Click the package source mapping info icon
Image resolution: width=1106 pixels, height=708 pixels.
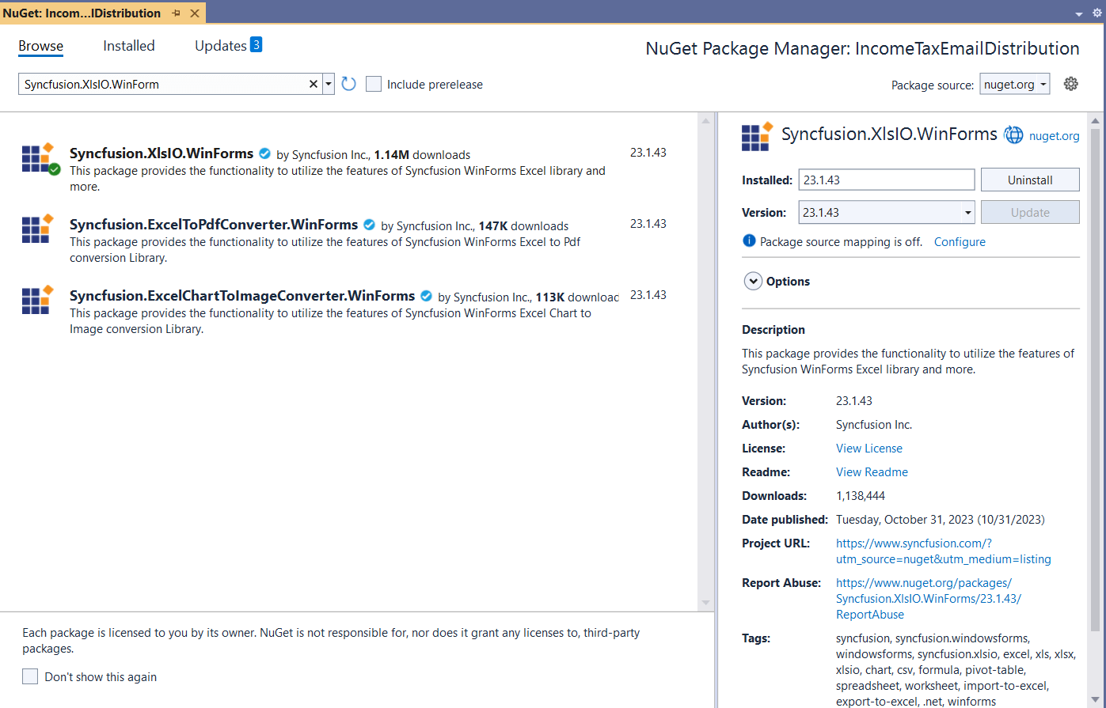(x=749, y=241)
